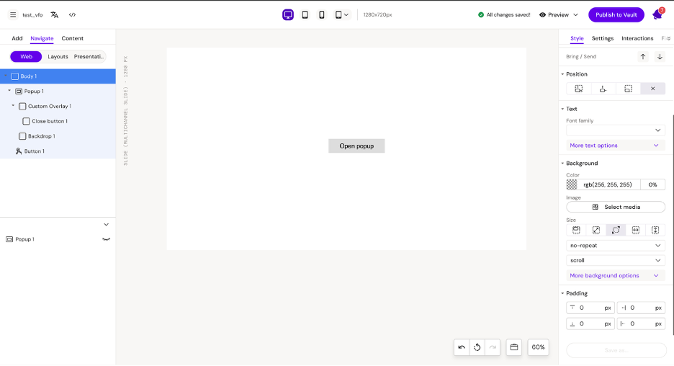The height and width of the screenshot is (366, 674).
Task: Open the notifications bell
Action: coord(657,14)
